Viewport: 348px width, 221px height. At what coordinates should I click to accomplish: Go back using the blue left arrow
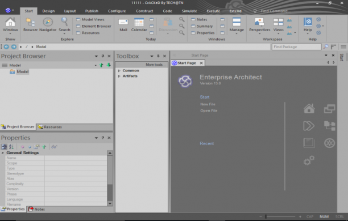(6, 46)
